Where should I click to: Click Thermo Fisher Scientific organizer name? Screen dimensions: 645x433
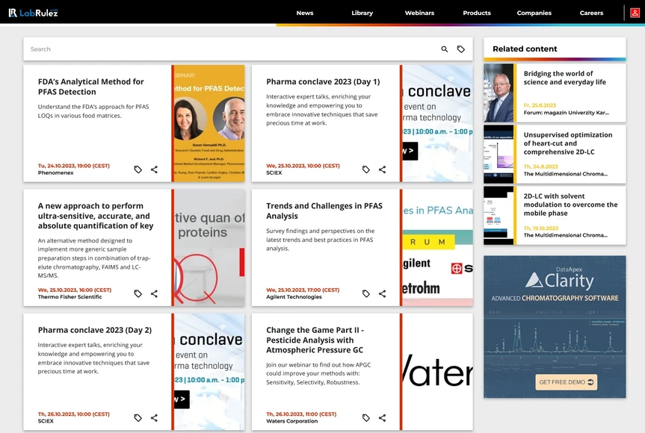coord(70,297)
